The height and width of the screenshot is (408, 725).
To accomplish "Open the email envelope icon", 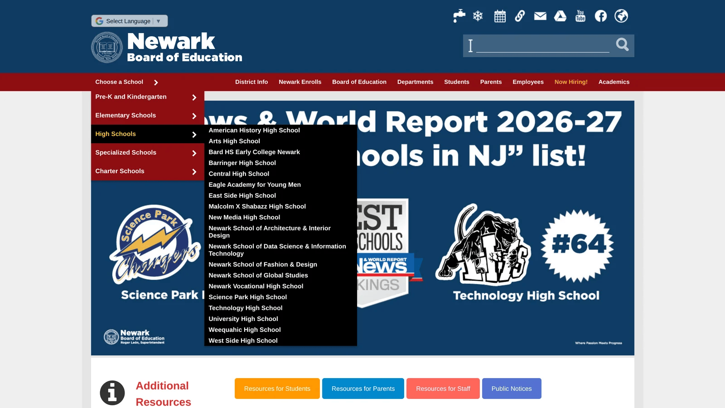I will [540, 16].
